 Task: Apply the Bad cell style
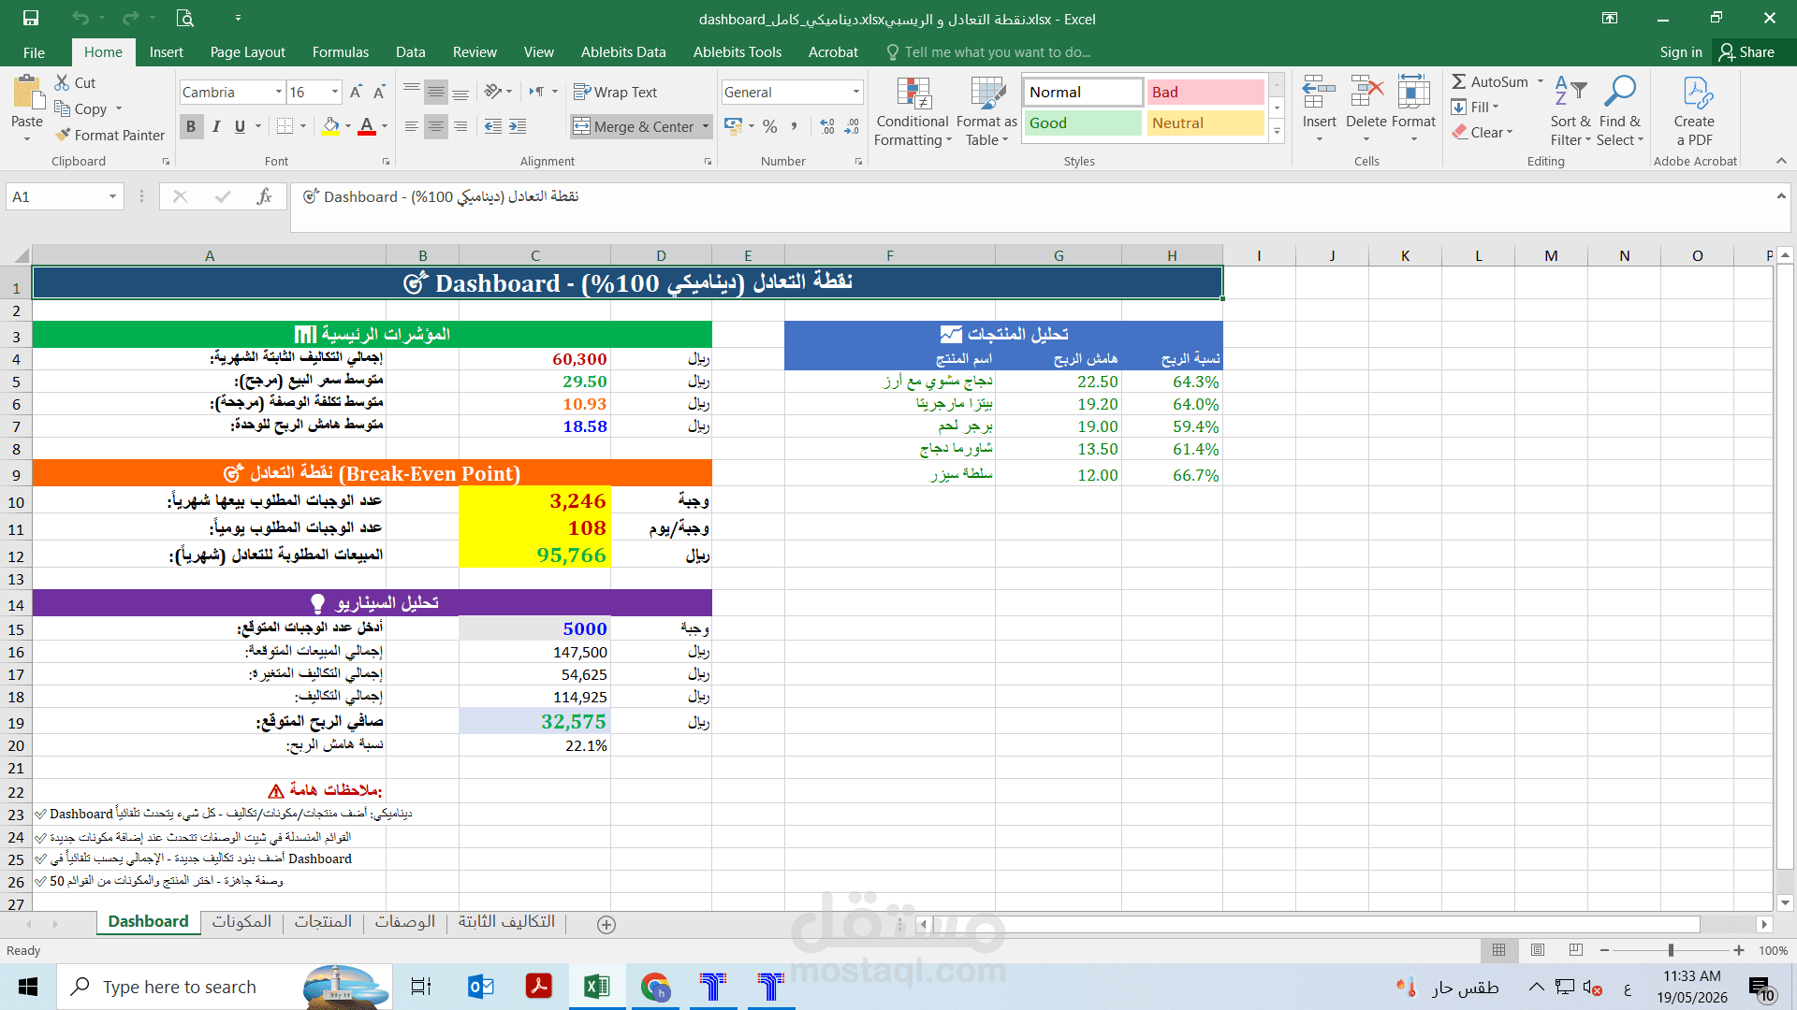point(1205,92)
